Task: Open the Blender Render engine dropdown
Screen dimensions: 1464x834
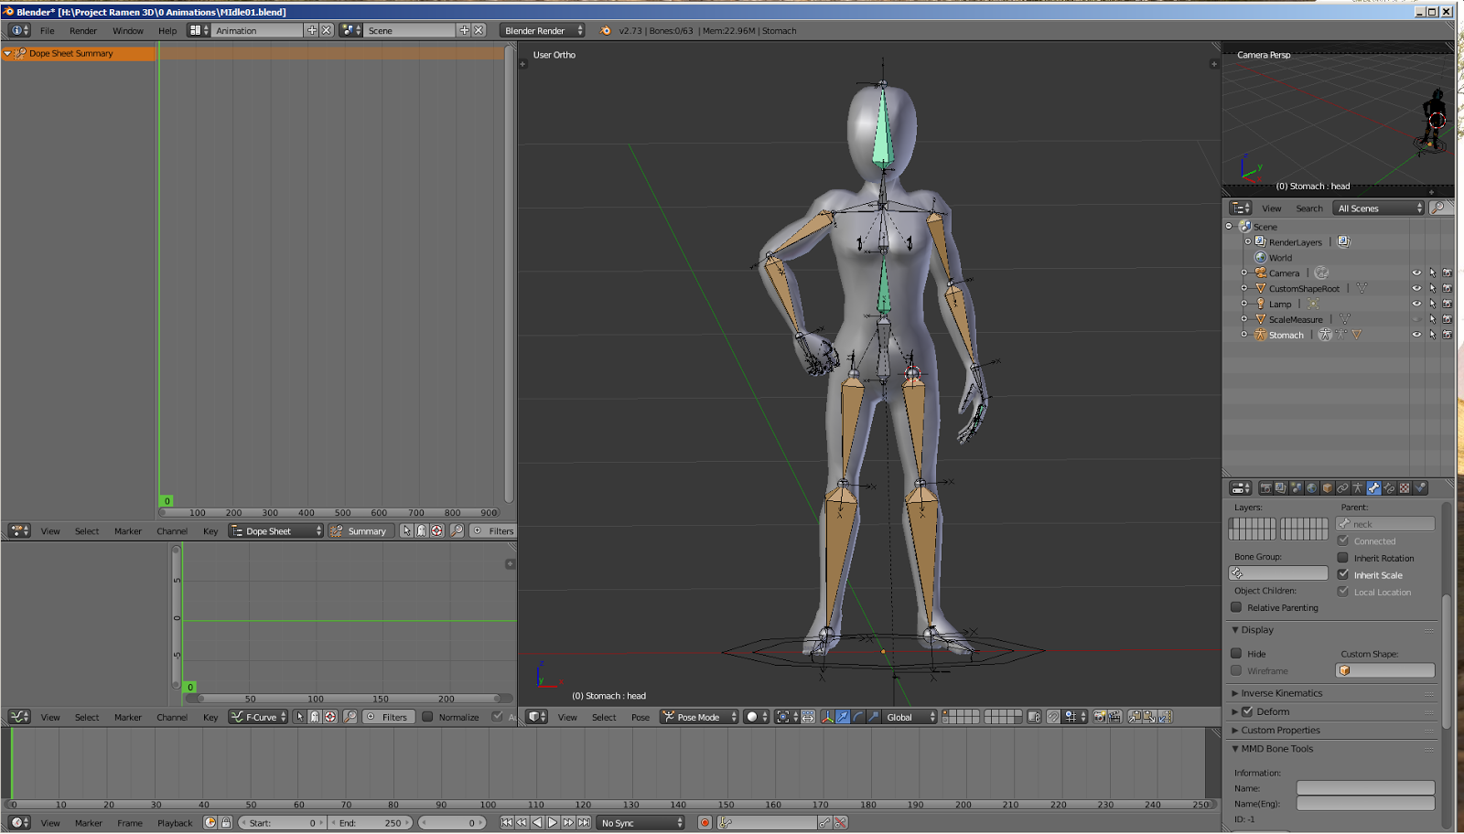Action: pyautogui.click(x=543, y=30)
